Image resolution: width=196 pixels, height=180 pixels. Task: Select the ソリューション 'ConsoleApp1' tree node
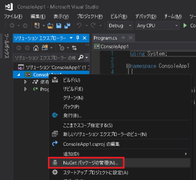(53, 67)
